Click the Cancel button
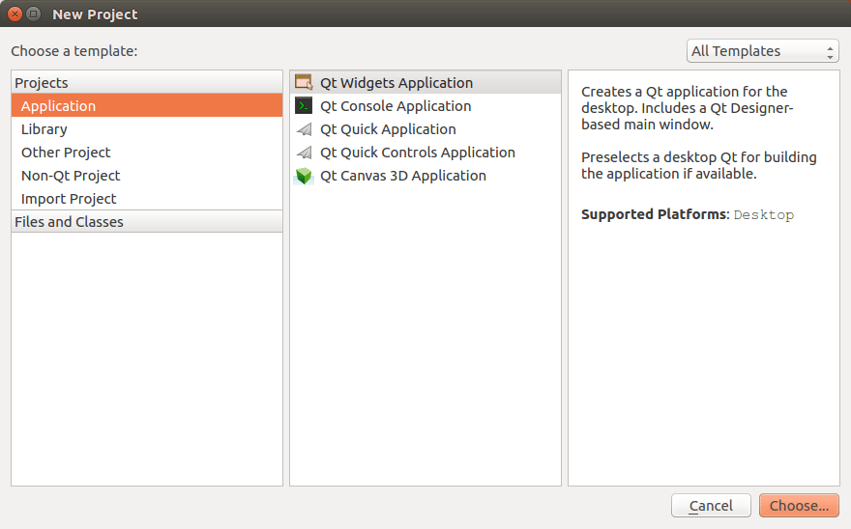Image resolution: width=851 pixels, height=529 pixels. tap(711, 505)
